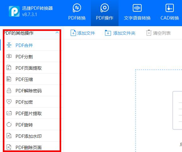This screenshot has width=182, height=152.
Task: Click the PDF图片提取 image icon
Action: click(x=9, y=113)
